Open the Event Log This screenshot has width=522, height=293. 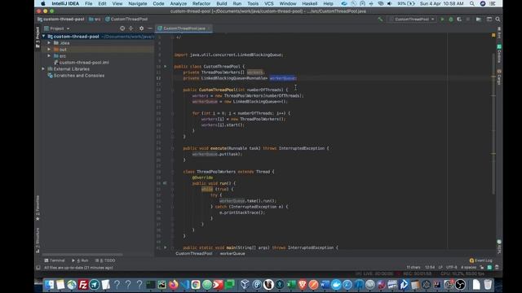[x=480, y=260]
